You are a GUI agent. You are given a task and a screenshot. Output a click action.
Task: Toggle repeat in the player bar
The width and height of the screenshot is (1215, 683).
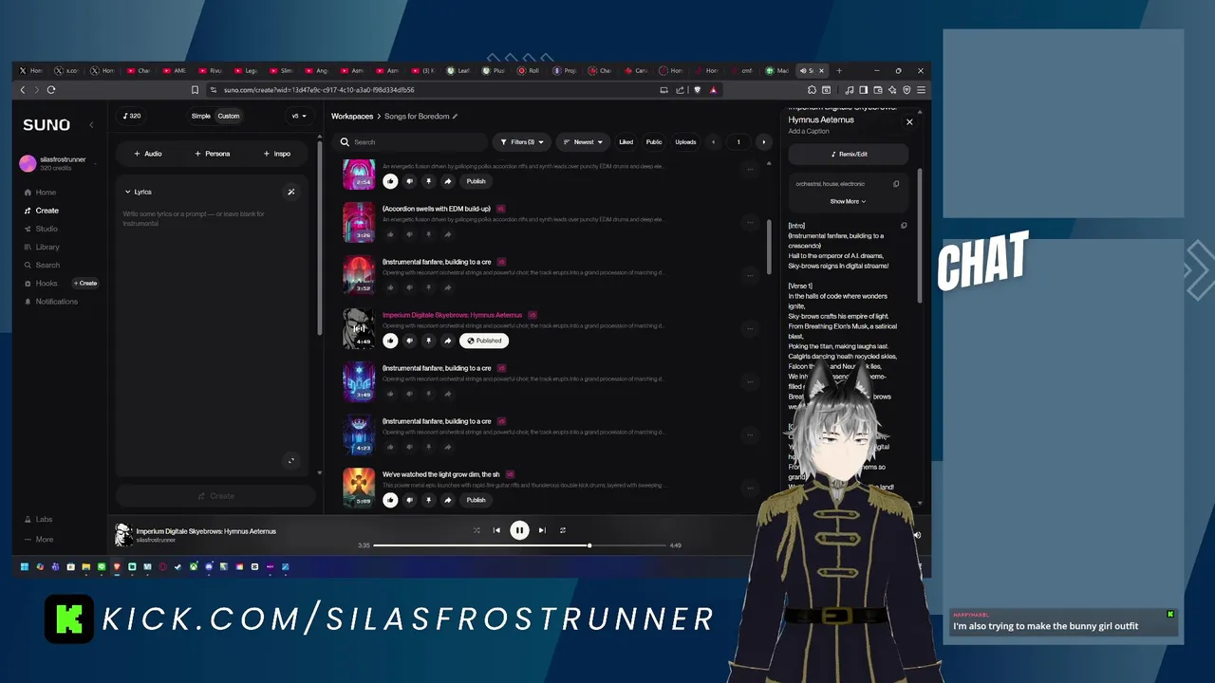tap(563, 530)
